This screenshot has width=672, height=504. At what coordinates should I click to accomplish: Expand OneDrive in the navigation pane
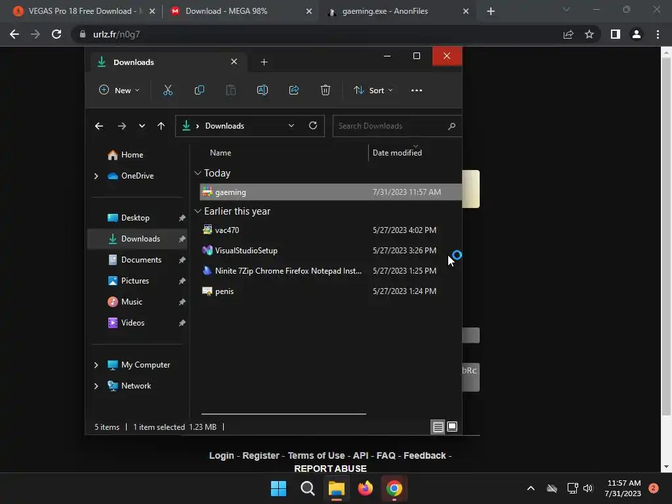point(96,176)
